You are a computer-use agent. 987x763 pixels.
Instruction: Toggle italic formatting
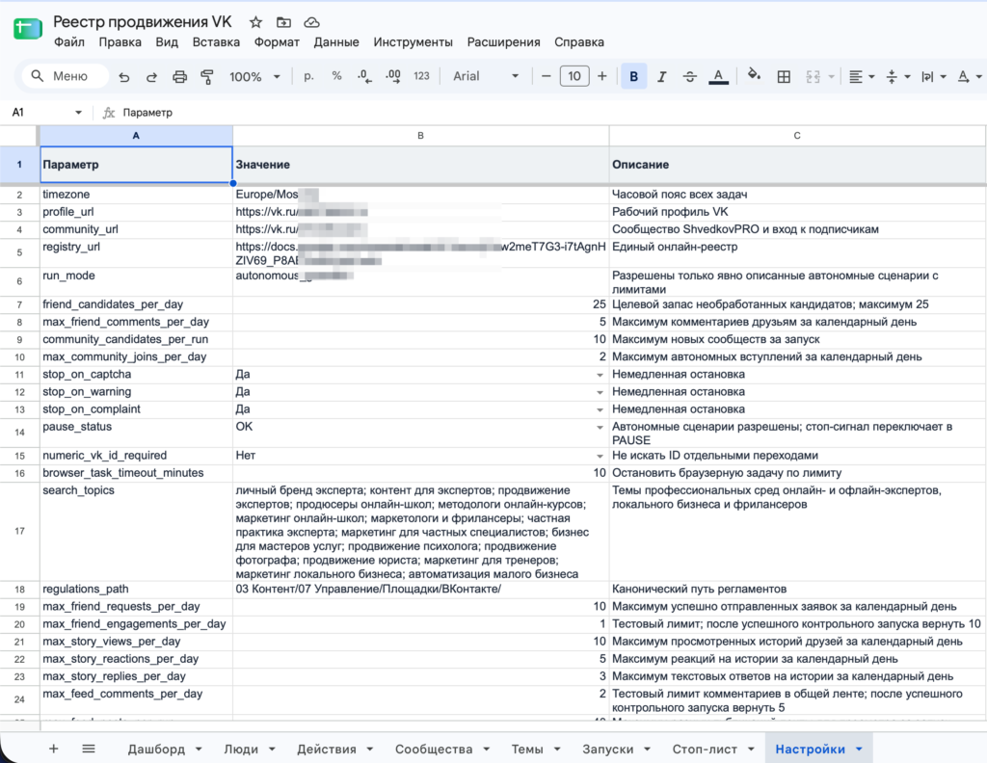pos(661,77)
